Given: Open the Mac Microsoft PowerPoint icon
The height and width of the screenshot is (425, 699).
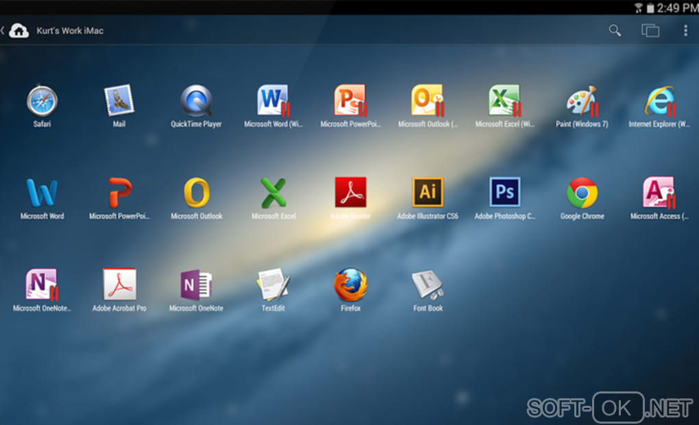Looking at the screenshot, I should (119, 193).
